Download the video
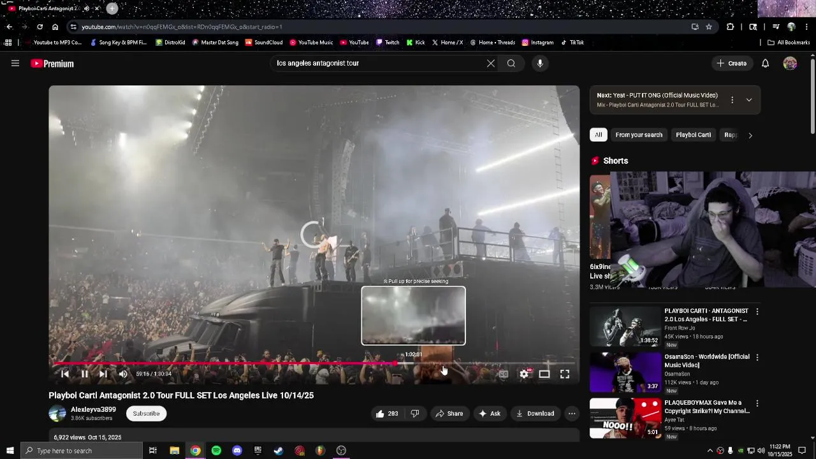This screenshot has width=816, height=459. (535, 414)
